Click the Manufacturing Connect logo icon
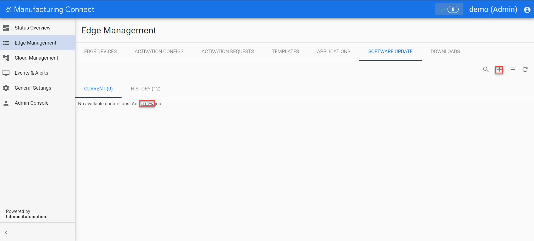This screenshot has width=534, height=241. point(9,10)
